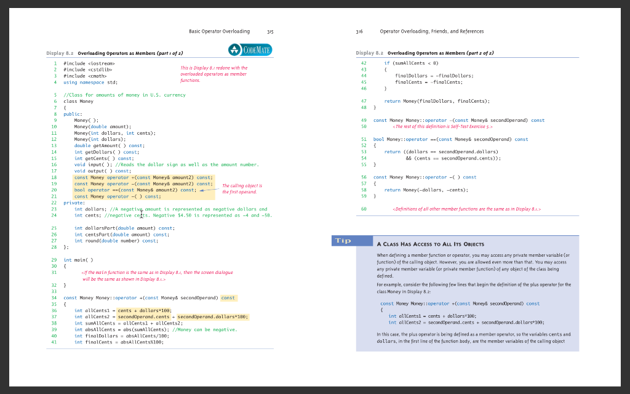
Task: Click 'finalDollars = -finalDollars;' line
Action: tap(434, 76)
